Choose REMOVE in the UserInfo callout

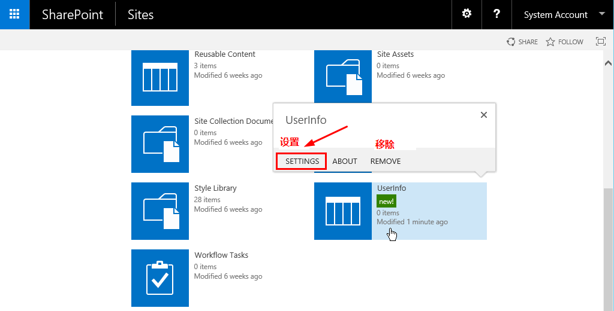386,161
